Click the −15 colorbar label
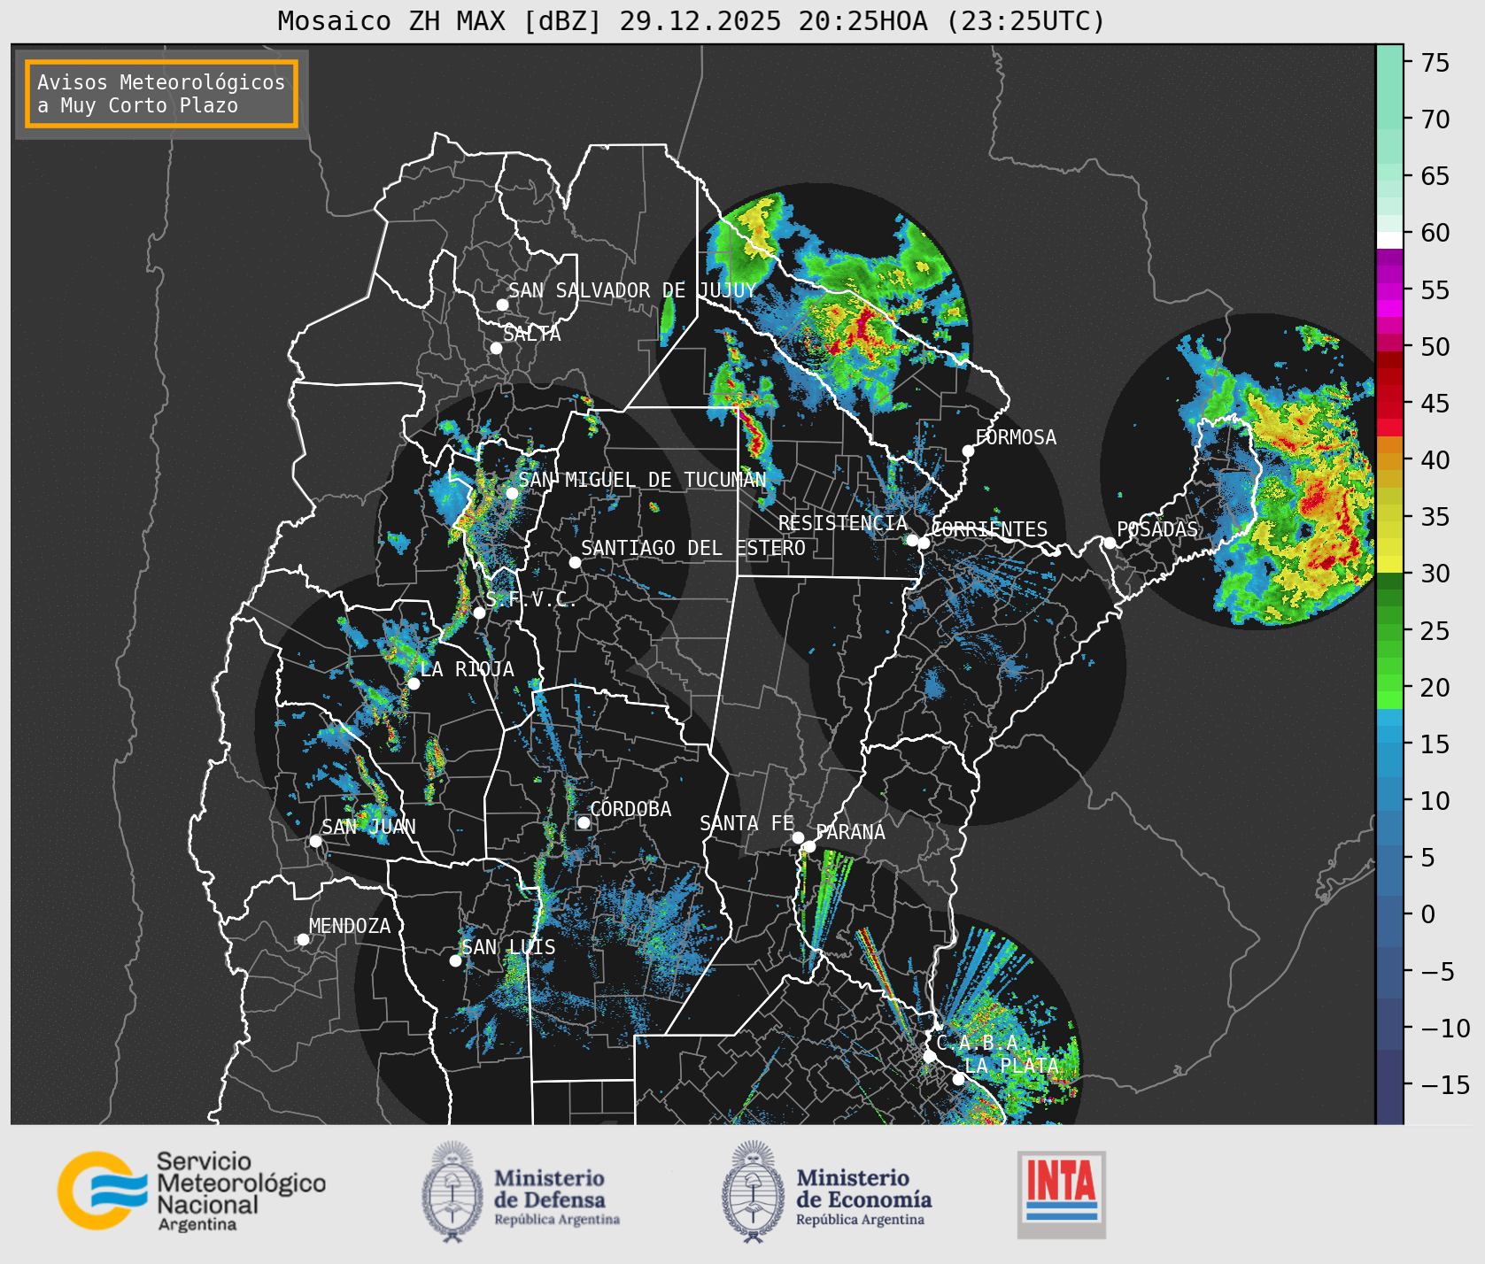 coord(1445,1084)
